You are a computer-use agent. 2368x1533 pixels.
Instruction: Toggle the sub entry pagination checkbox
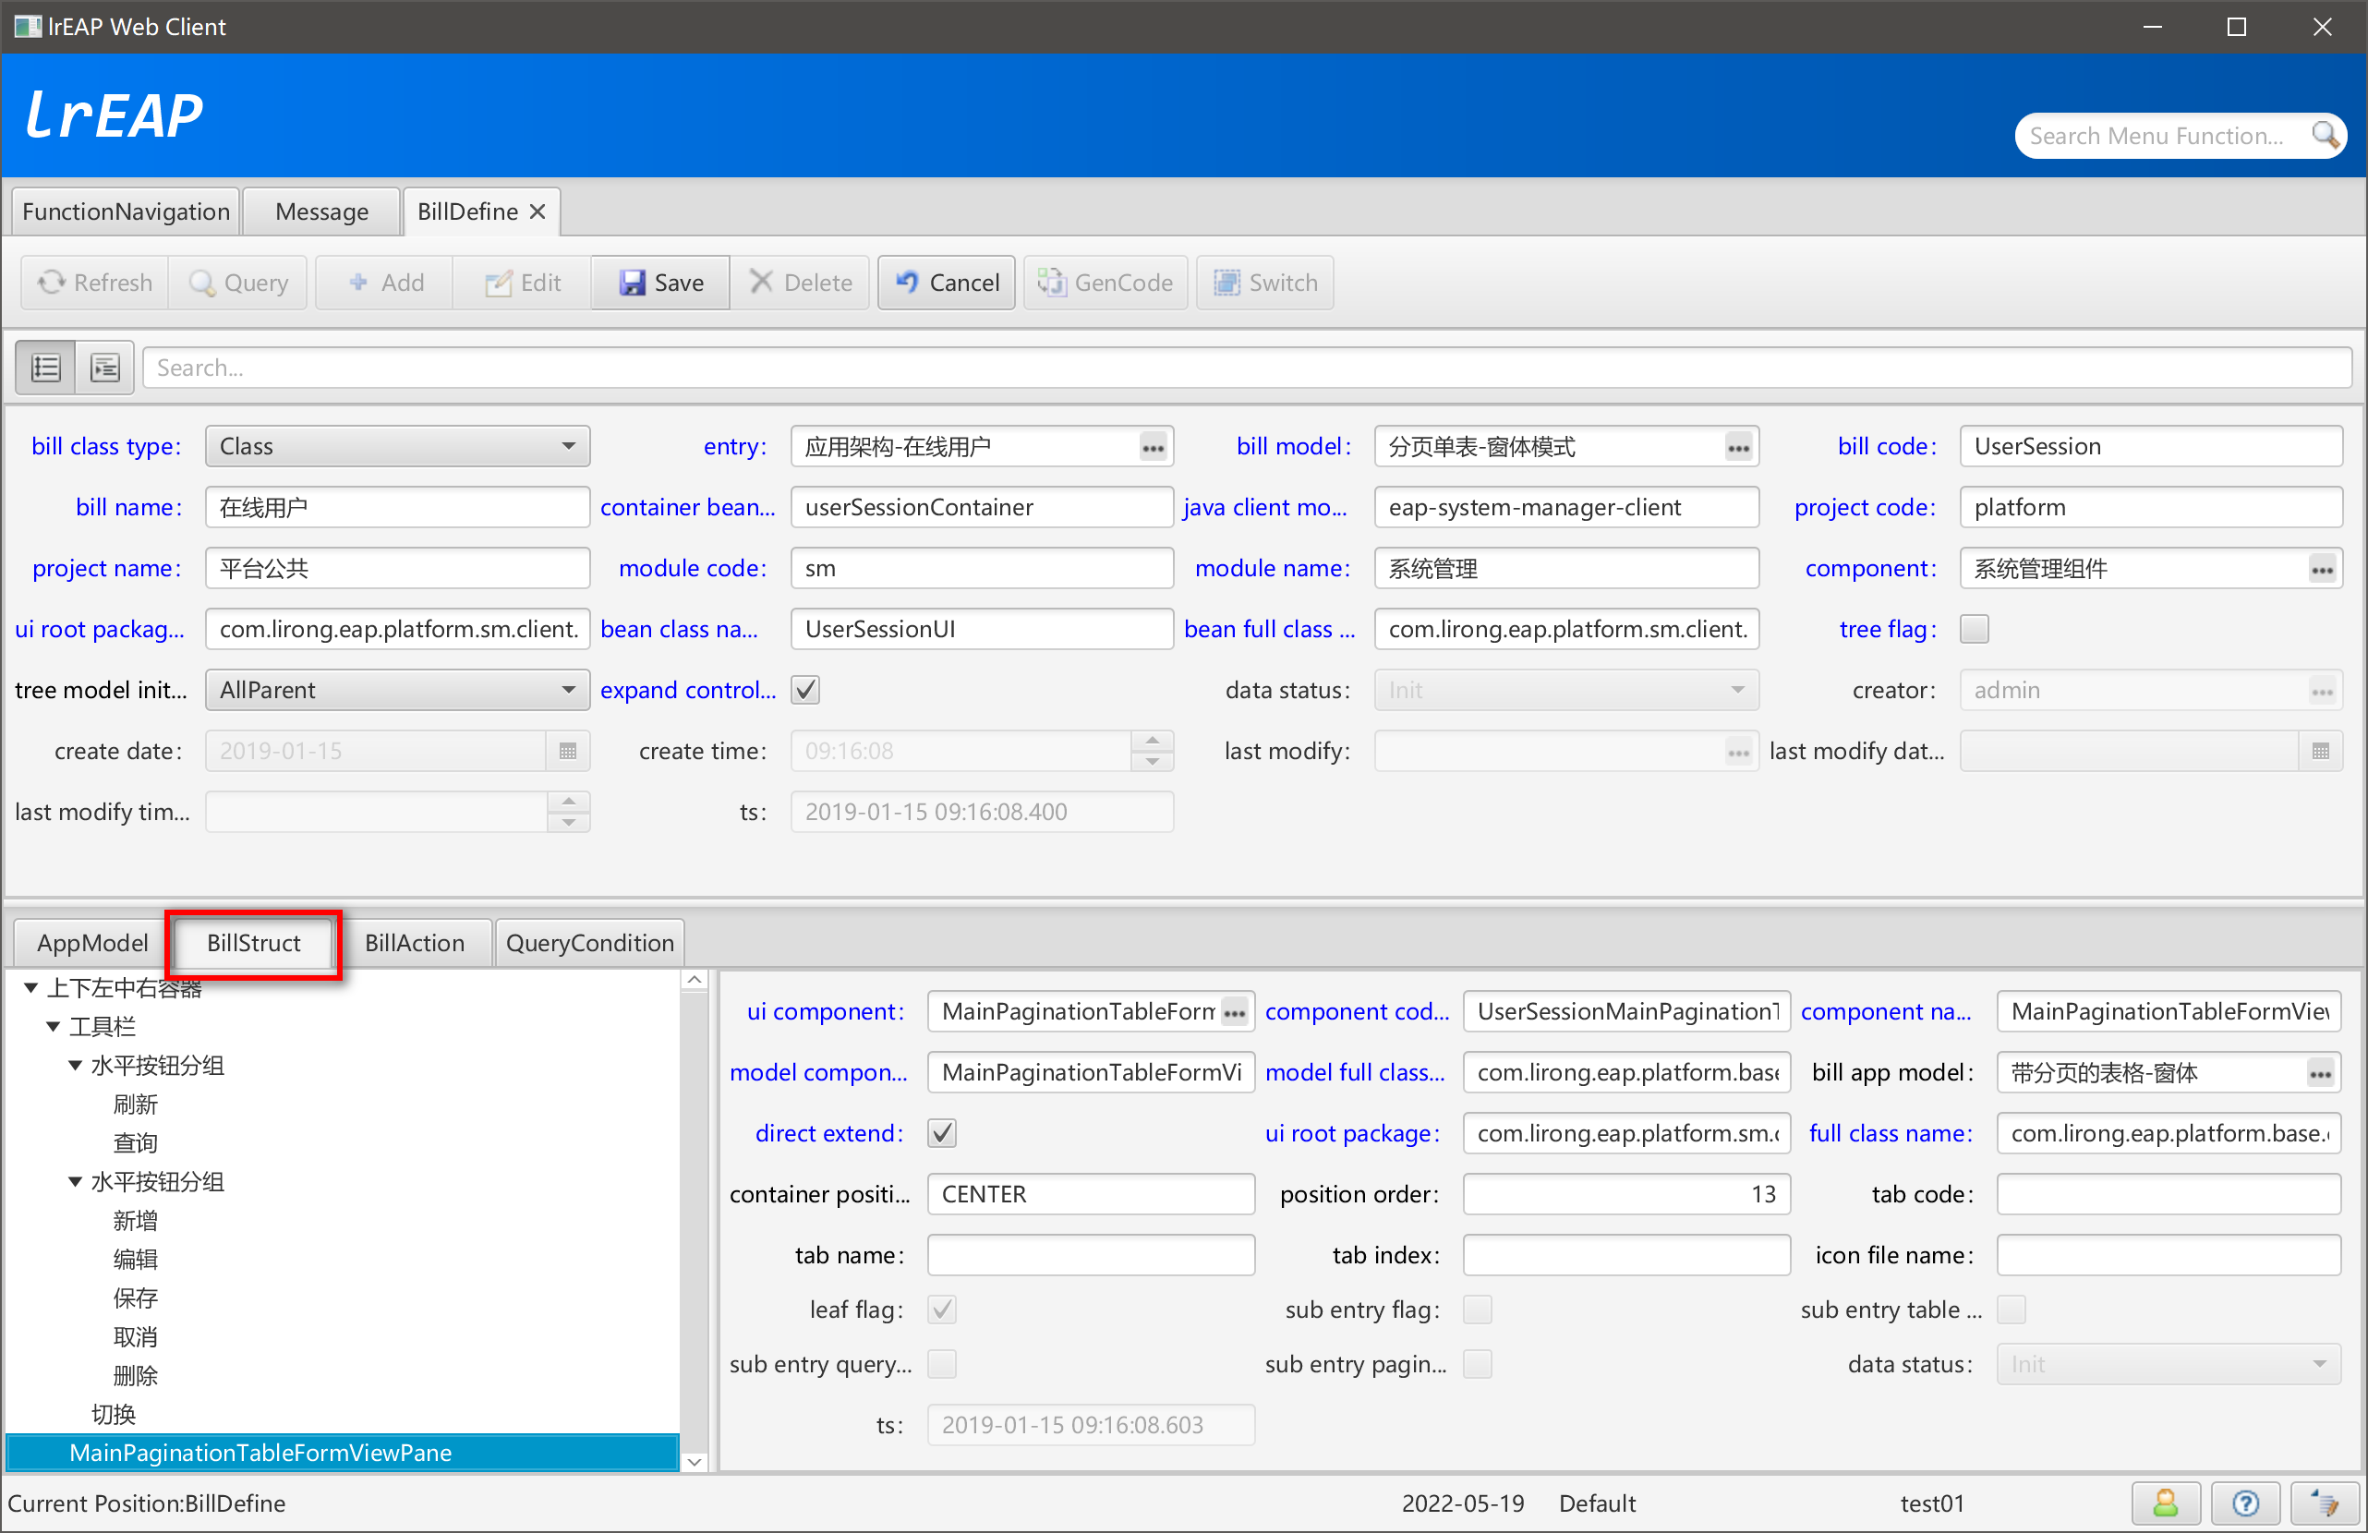click(1478, 1364)
